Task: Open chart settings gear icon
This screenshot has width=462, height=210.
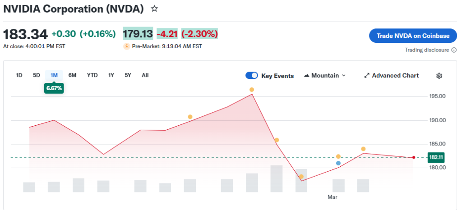Action: click(439, 76)
